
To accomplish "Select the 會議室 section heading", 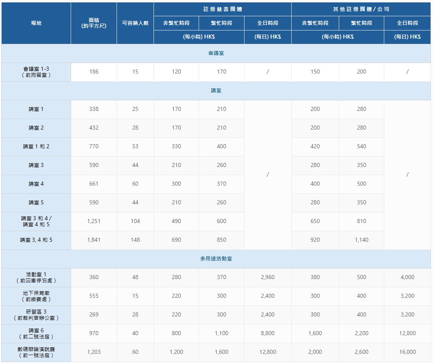I will pos(216,53).
